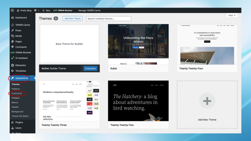Open the New content dropdown in admin bar
251x141 pixels.
coord(46,11)
